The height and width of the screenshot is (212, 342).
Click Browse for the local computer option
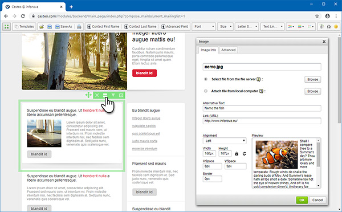[x=312, y=91]
